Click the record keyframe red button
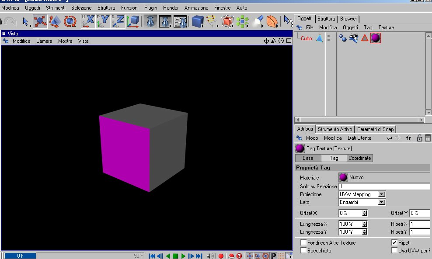The height and width of the screenshot is (259, 432). point(221,256)
